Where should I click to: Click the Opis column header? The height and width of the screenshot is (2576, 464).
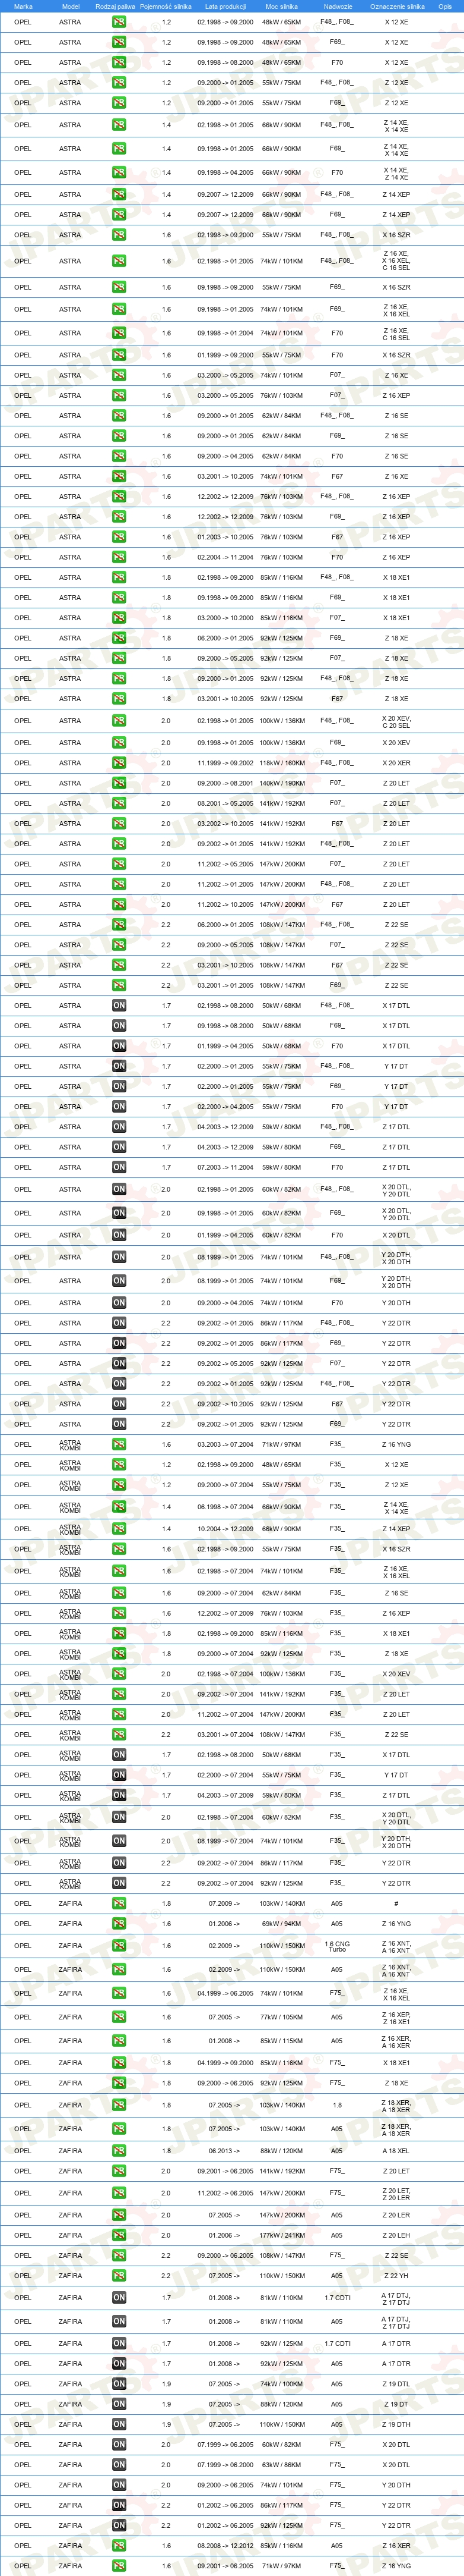tap(445, 6)
